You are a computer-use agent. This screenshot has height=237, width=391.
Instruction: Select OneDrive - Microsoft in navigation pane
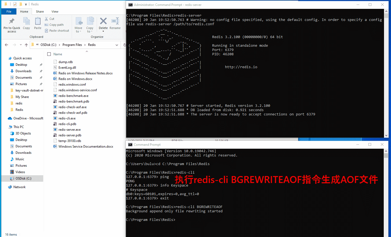click(x=28, y=118)
